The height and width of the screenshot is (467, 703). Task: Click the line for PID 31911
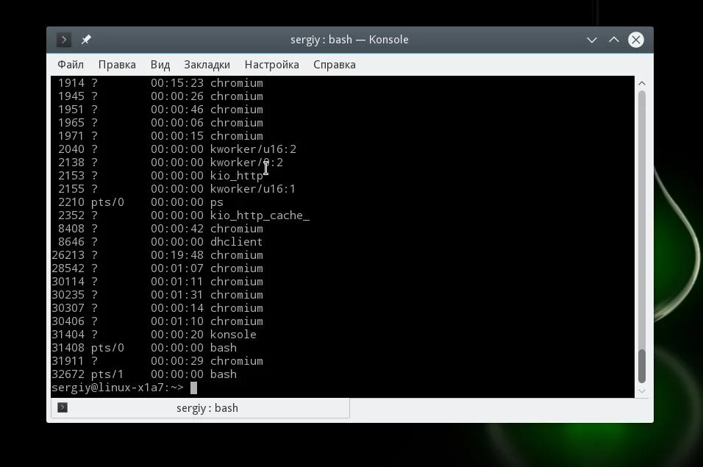157,361
